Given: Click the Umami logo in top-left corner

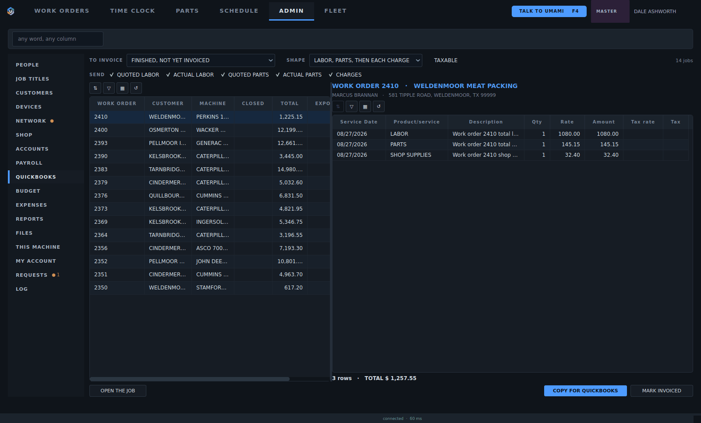Looking at the screenshot, I should 11,11.
